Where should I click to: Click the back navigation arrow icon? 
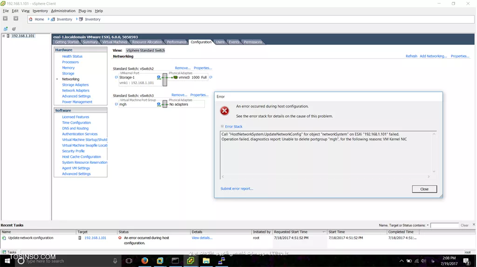tap(5, 19)
